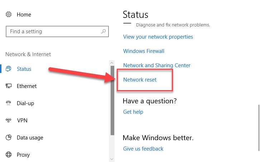Click the Ethernet monitor icon

(9, 86)
